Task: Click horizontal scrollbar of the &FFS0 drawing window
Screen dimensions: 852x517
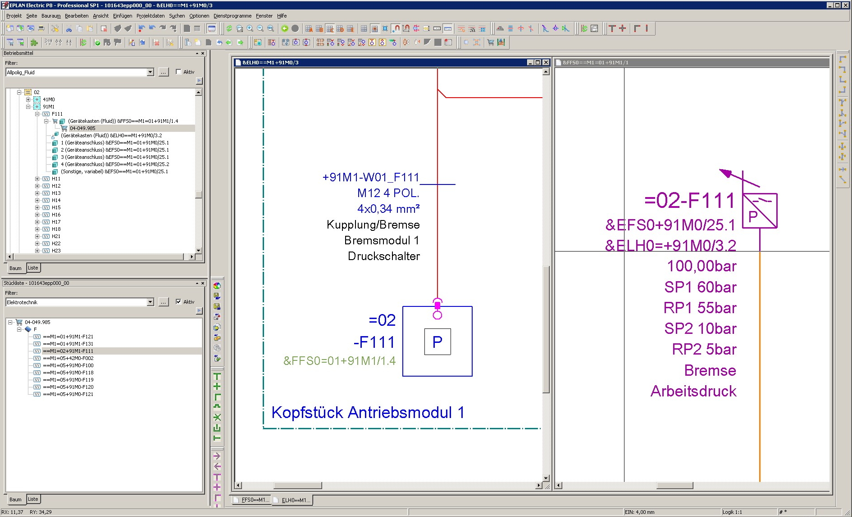Action: pyautogui.click(x=674, y=486)
